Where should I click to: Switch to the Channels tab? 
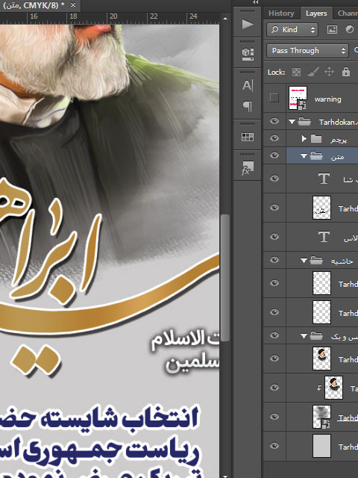348,13
